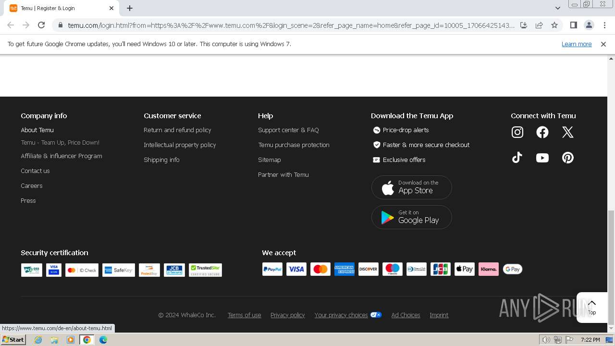615x346 pixels.
Task: Click the Mastercard ID Check badge
Action: click(82, 270)
